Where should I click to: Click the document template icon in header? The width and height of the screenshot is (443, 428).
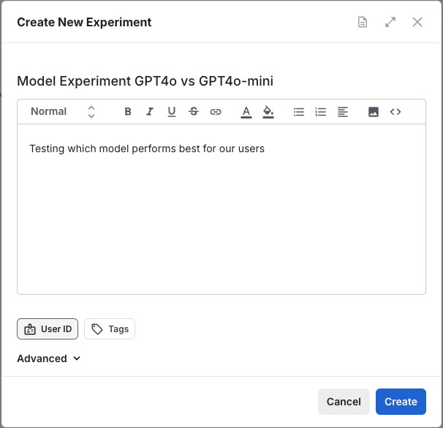point(363,22)
